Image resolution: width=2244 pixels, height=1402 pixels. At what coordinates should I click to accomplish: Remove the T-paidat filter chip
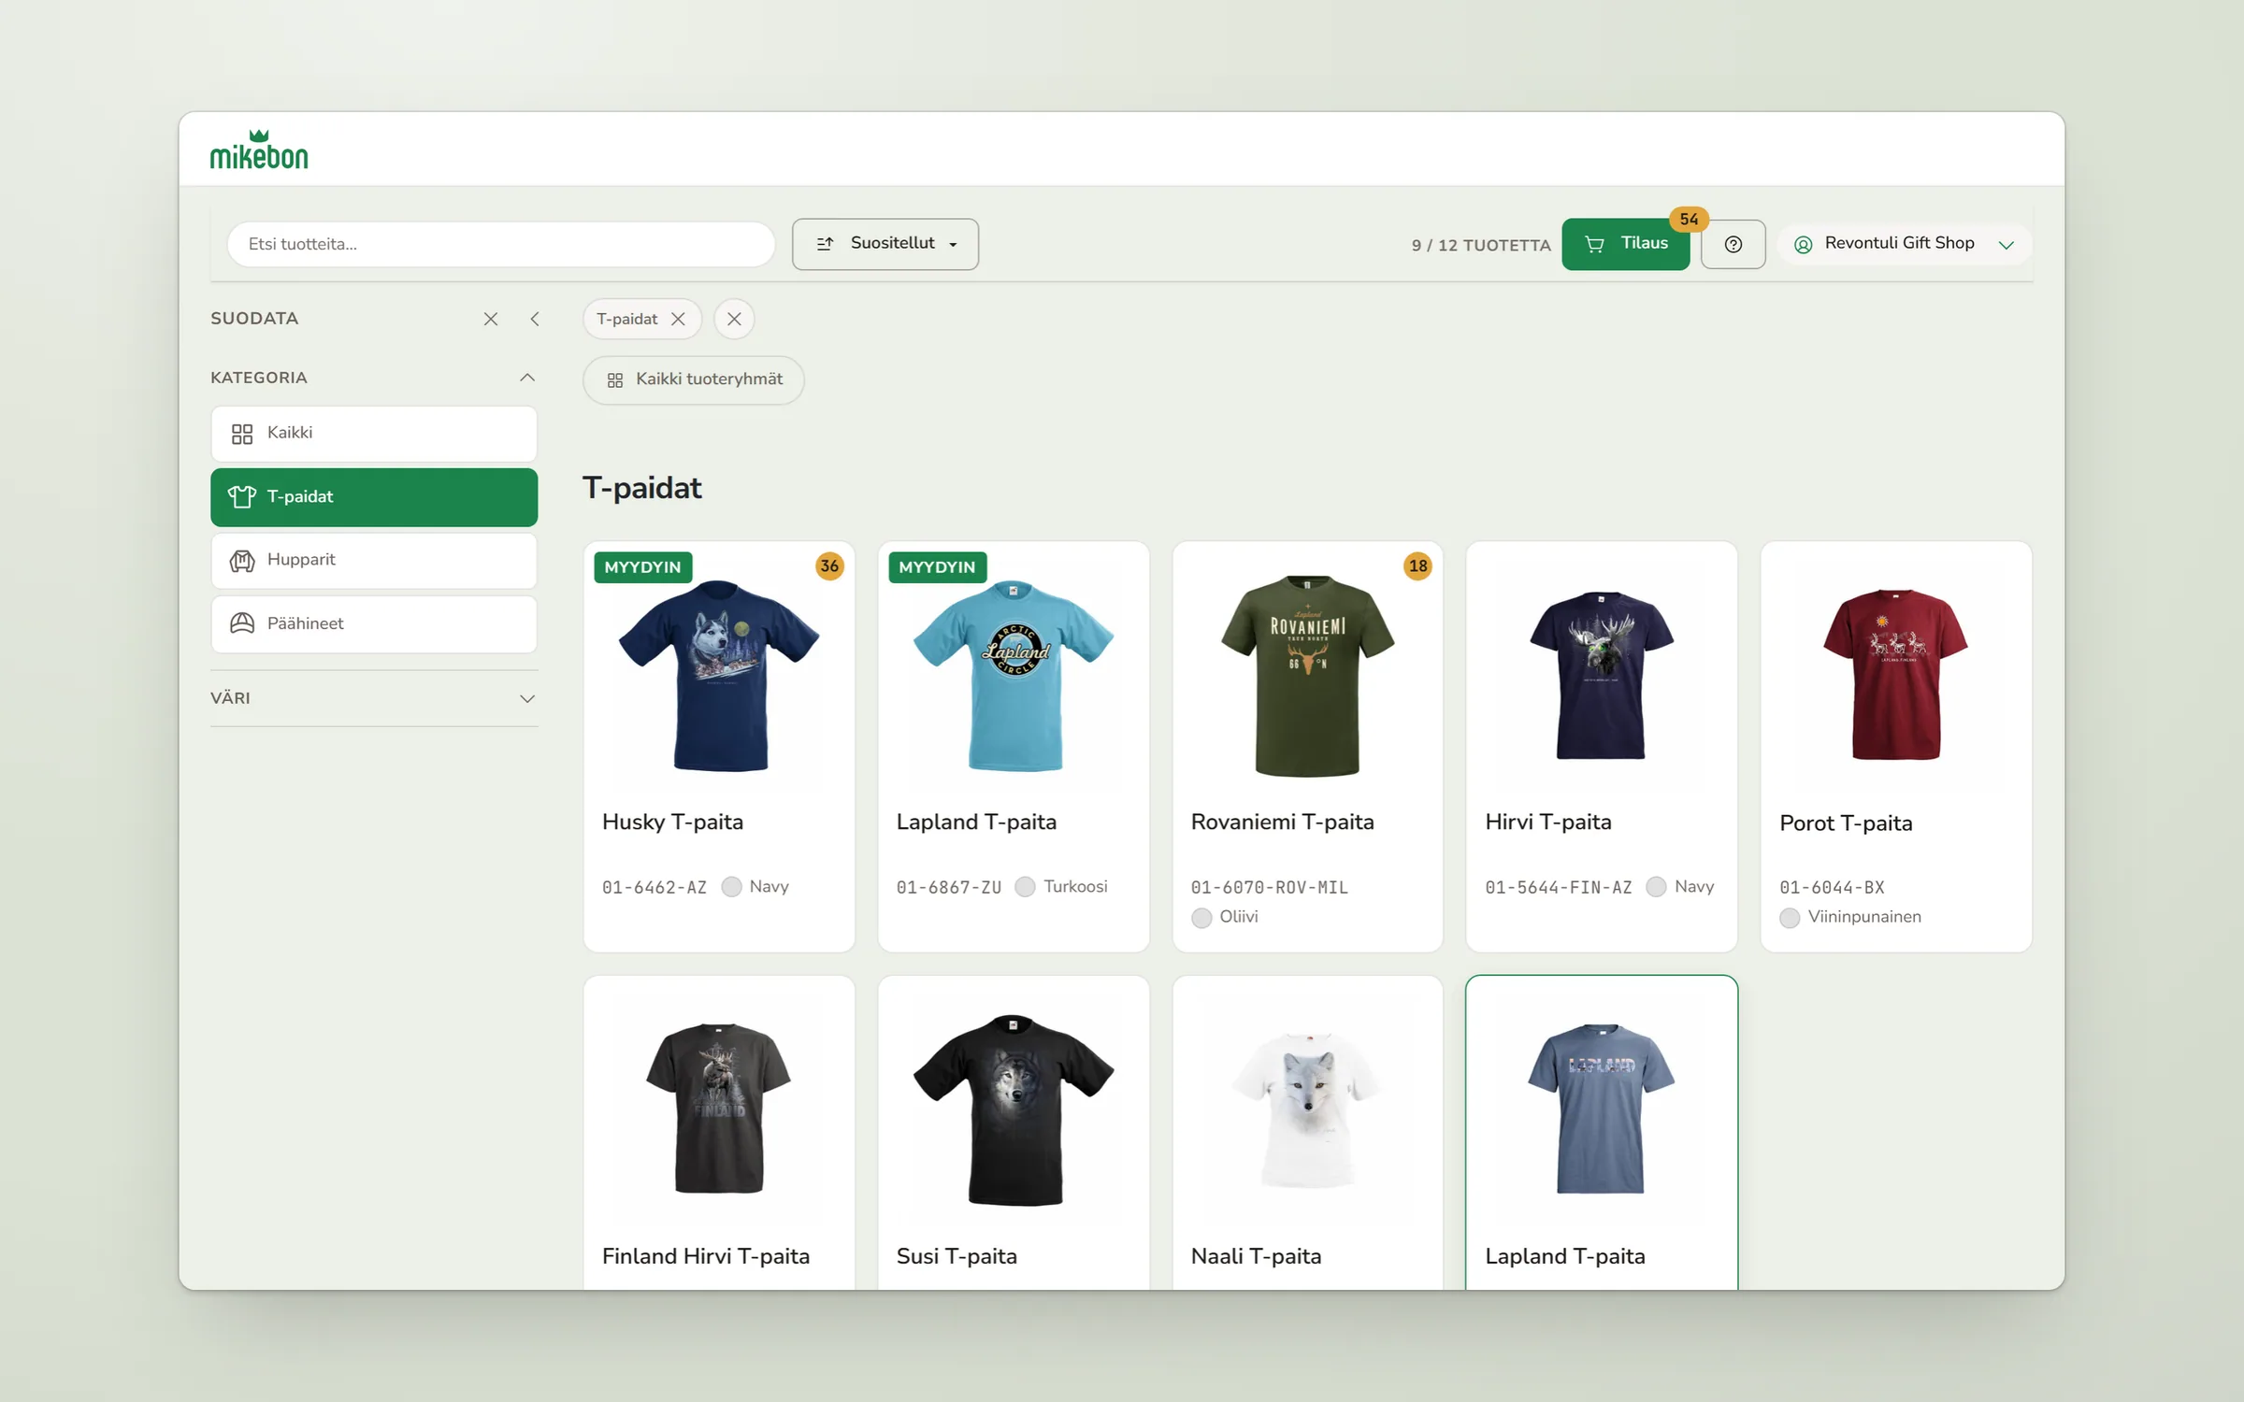[x=679, y=319]
